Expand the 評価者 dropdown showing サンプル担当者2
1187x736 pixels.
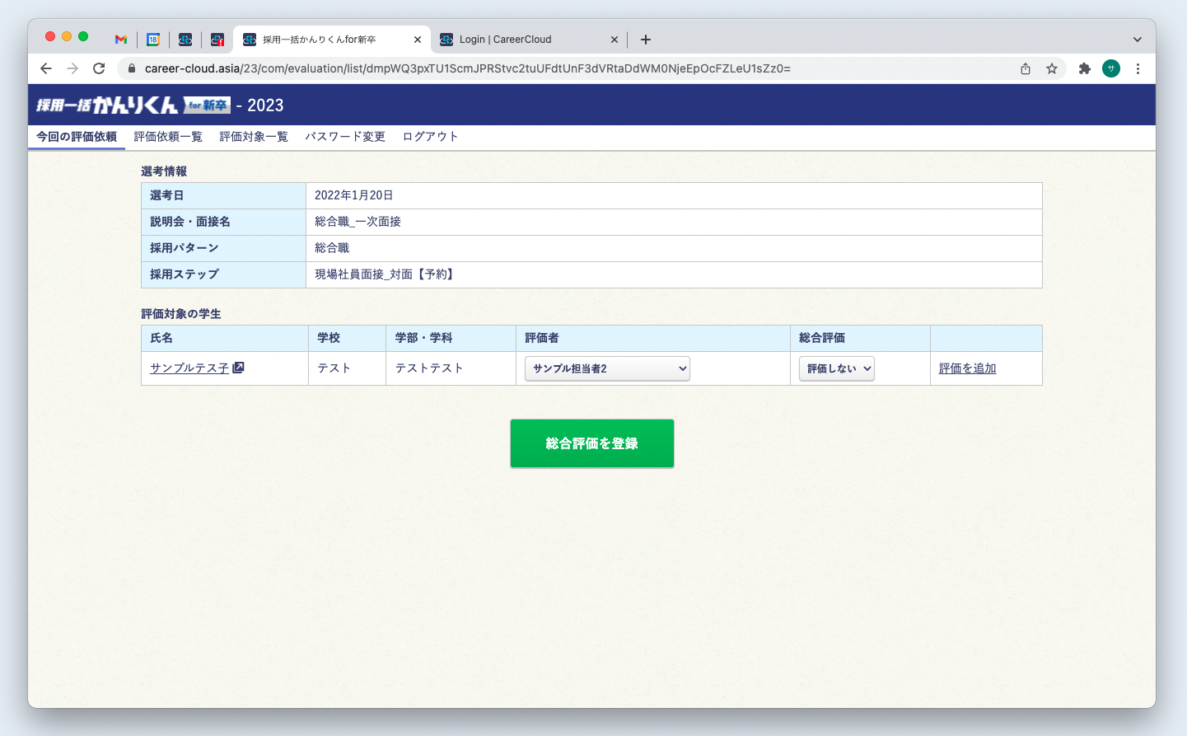[x=607, y=368]
